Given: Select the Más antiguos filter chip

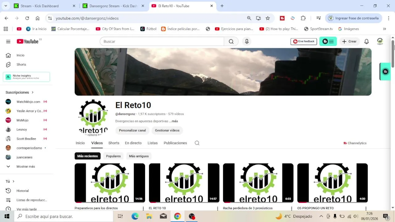Looking at the screenshot, I should (x=139, y=156).
